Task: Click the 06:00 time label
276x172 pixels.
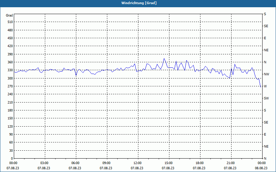Action: tap(76, 163)
